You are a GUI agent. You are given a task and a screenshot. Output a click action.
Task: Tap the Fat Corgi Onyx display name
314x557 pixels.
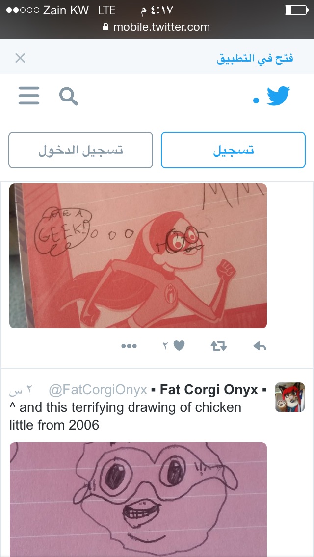click(209, 390)
